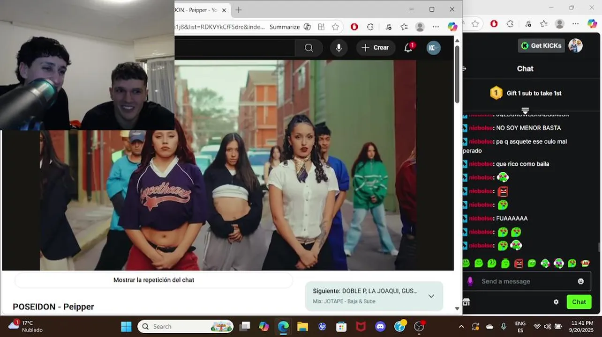Open ellipsis menu in Kick browser window

[x=576, y=24]
